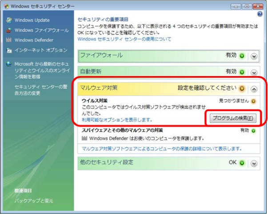Click the globe icon beside Microsoft security info
Screen dimensions: 268x214
[10, 64]
